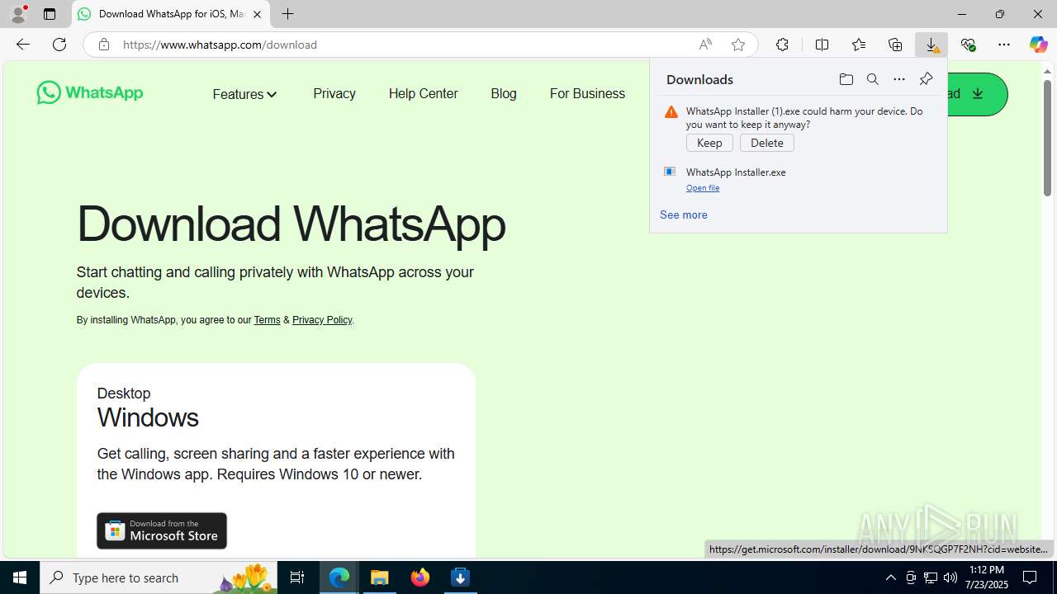The width and height of the screenshot is (1057, 594).
Task: Open a new browser tab
Action: (287, 14)
